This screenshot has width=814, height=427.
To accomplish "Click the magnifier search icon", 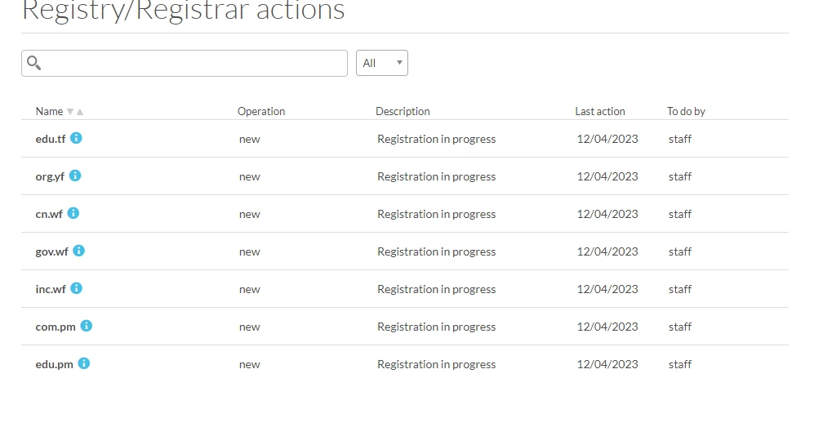I will click(x=34, y=63).
